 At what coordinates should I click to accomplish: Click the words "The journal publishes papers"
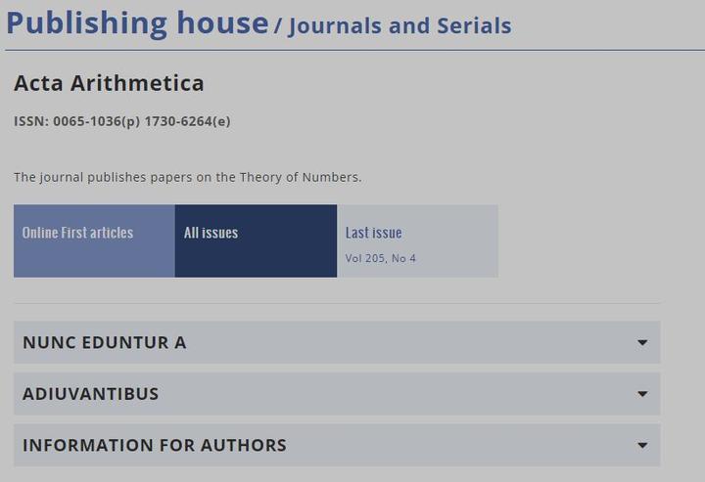pyautogui.click(x=98, y=177)
